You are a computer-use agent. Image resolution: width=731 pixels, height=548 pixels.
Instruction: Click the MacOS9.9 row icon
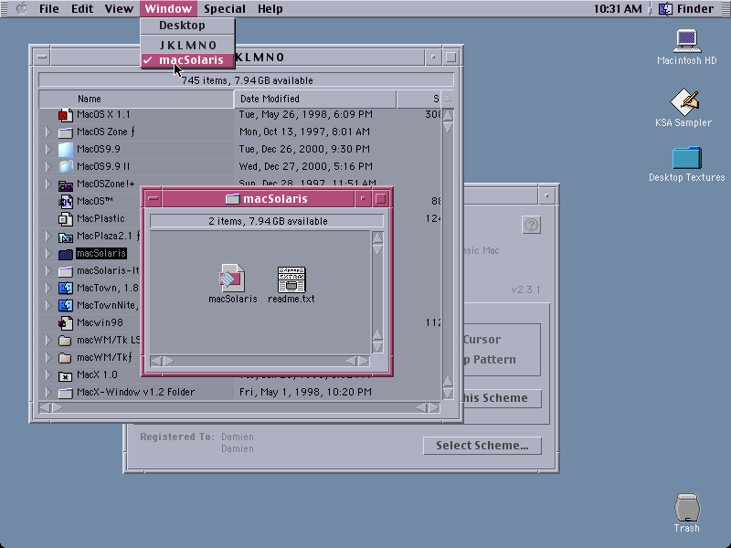(65, 150)
